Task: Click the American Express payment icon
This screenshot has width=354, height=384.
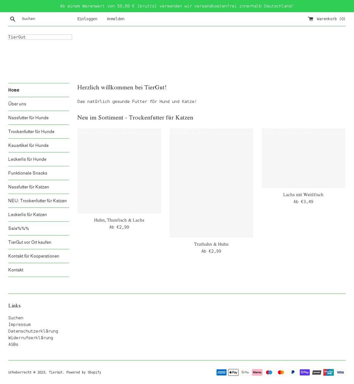Action: point(221,372)
